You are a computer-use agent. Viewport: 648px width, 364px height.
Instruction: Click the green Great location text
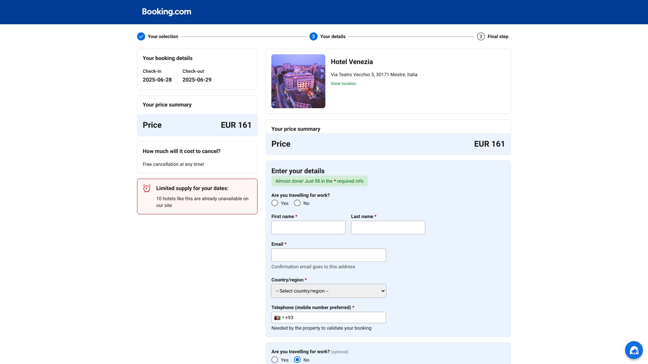click(343, 84)
